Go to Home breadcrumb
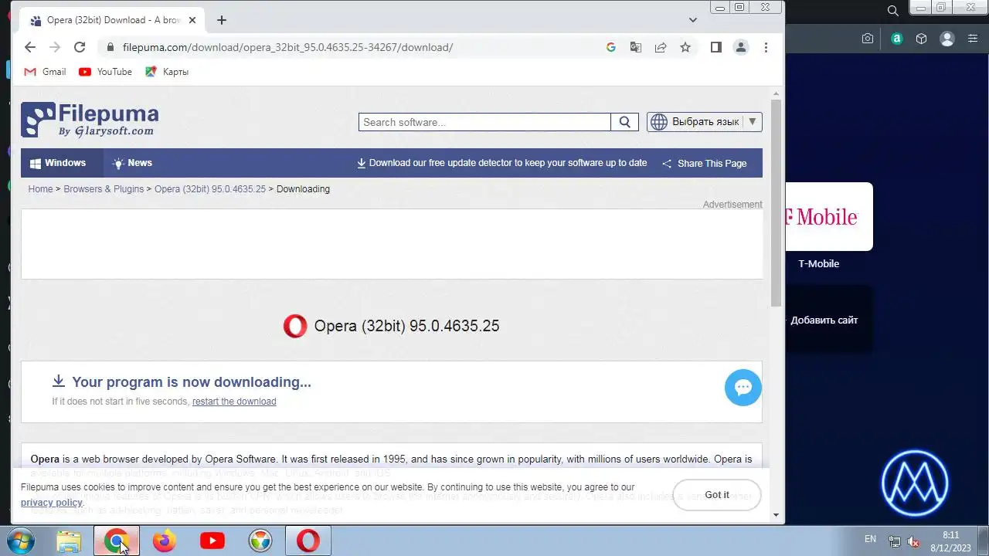This screenshot has width=989, height=556. click(x=40, y=189)
